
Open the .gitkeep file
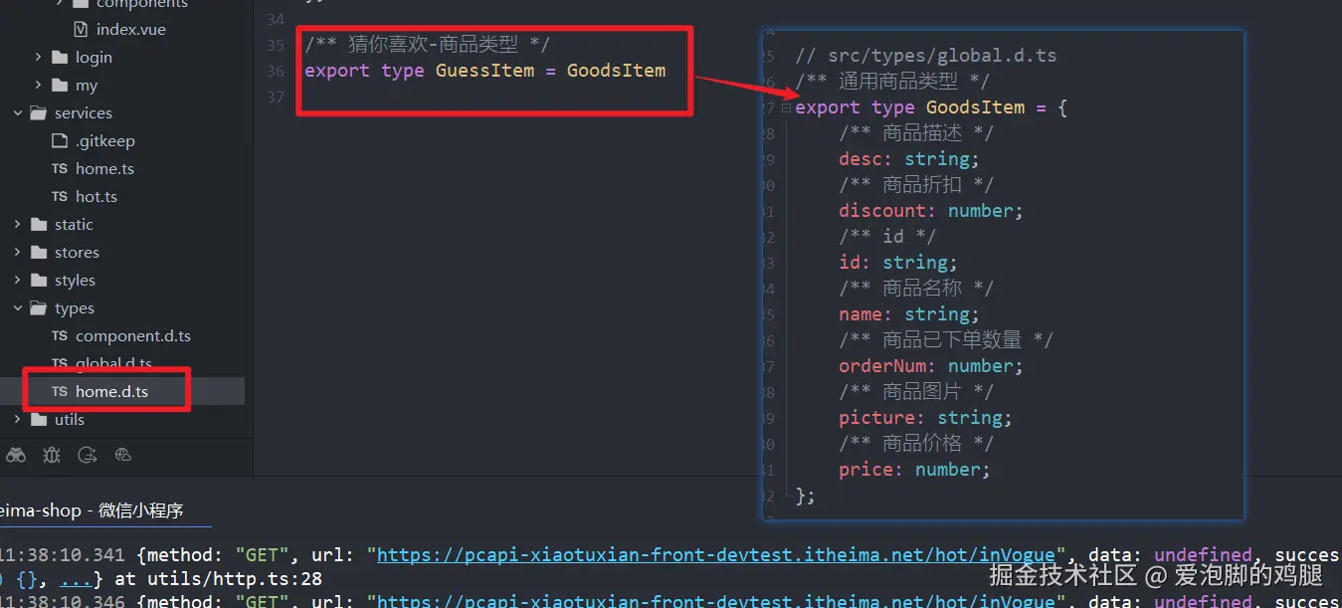[105, 141]
